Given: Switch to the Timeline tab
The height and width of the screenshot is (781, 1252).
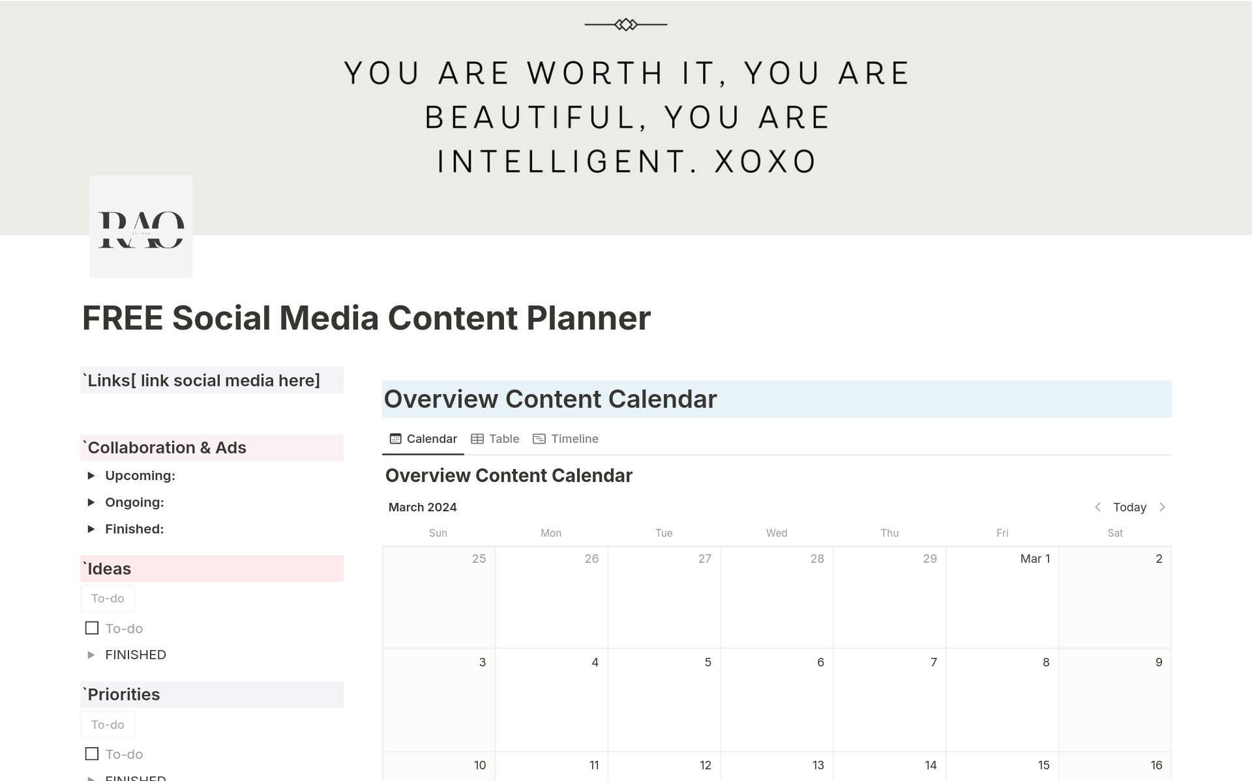Looking at the screenshot, I should point(565,438).
